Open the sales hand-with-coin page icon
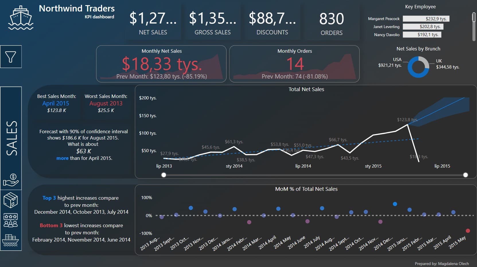 tap(11, 180)
